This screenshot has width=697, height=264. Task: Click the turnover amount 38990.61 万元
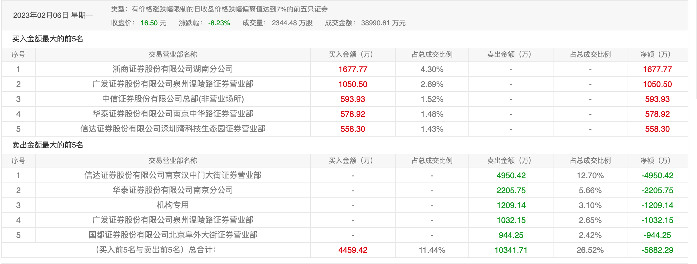383,23
